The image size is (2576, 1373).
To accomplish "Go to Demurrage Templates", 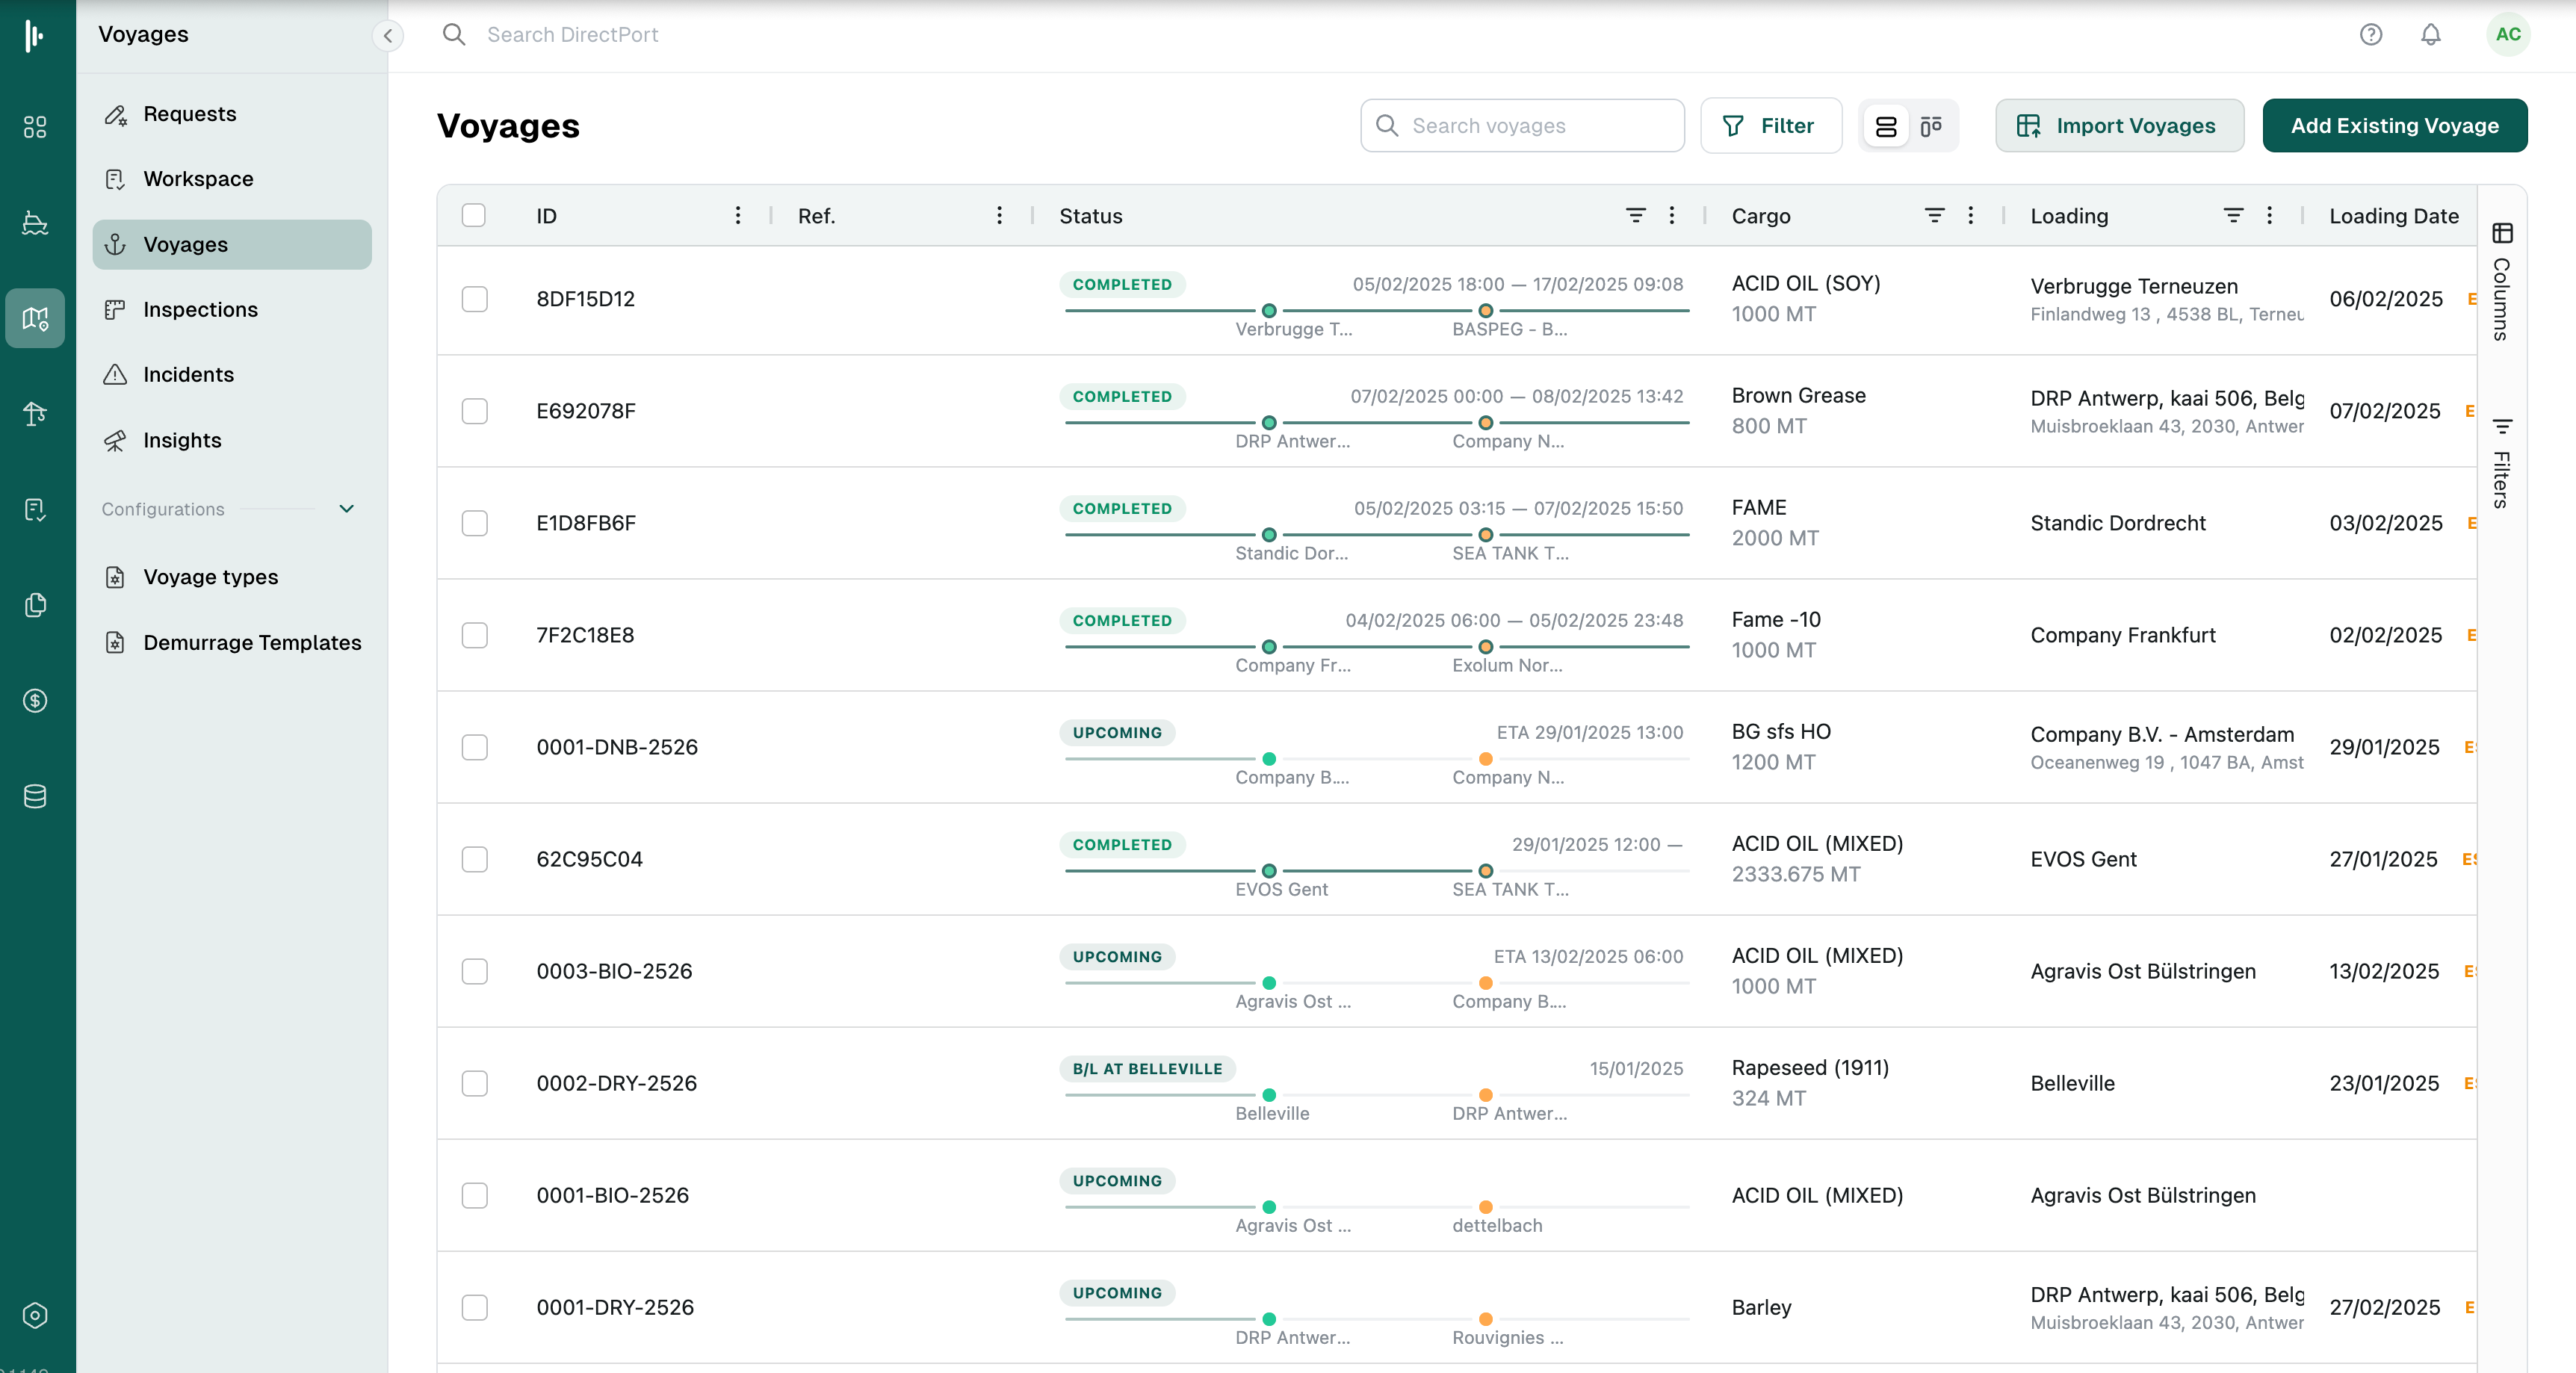I will click(252, 643).
